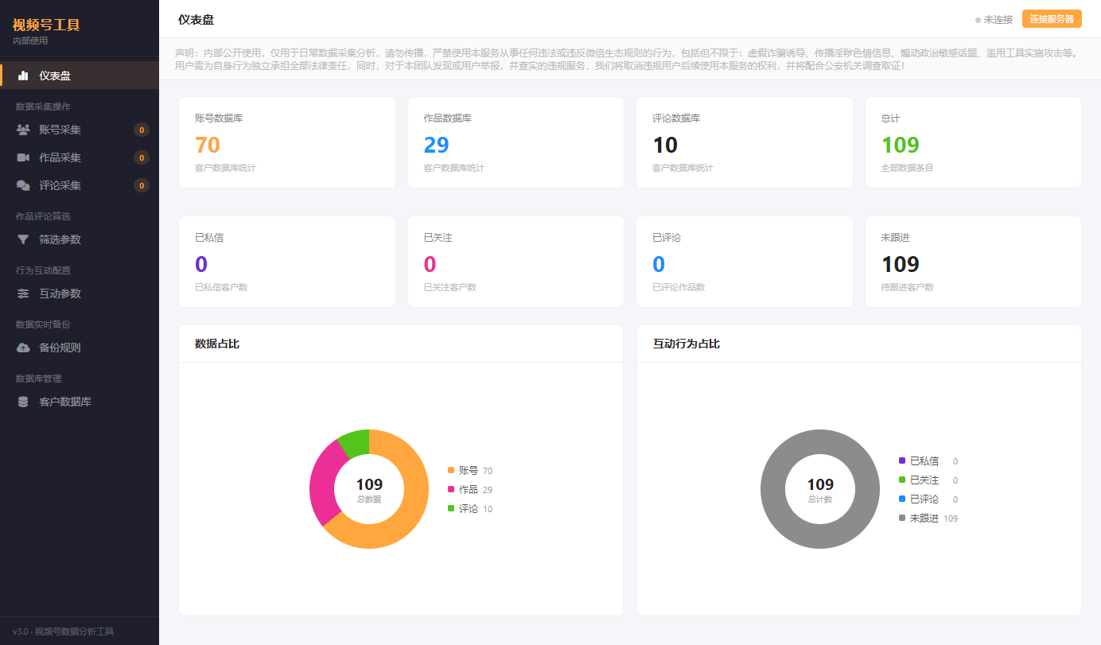The height and width of the screenshot is (645, 1101).
Task: Click the 账号采集 users icon
Action: click(x=23, y=130)
